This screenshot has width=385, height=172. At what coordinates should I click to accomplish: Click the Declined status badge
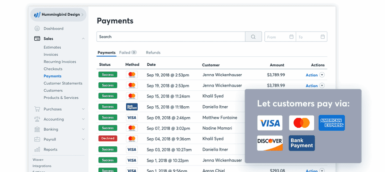coord(108,138)
